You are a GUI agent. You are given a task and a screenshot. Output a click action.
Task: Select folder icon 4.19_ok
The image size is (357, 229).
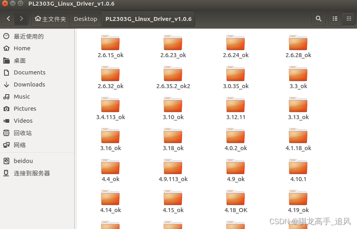click(298, 198)
